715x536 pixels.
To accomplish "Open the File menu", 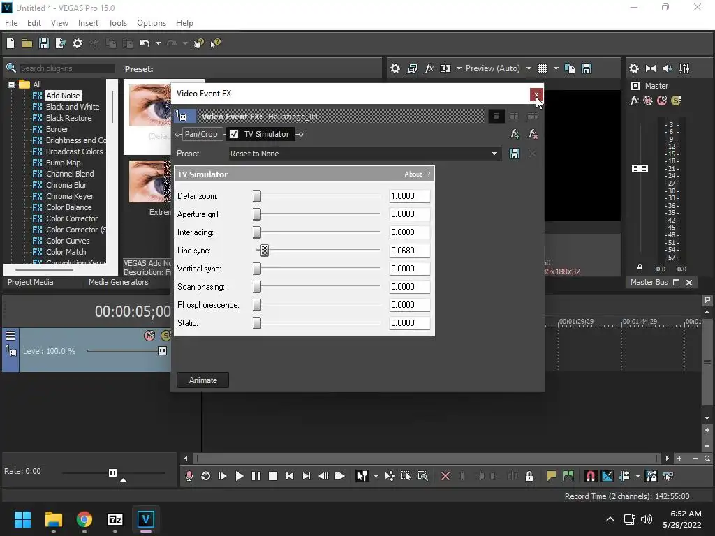I will (x=11, y=23).
